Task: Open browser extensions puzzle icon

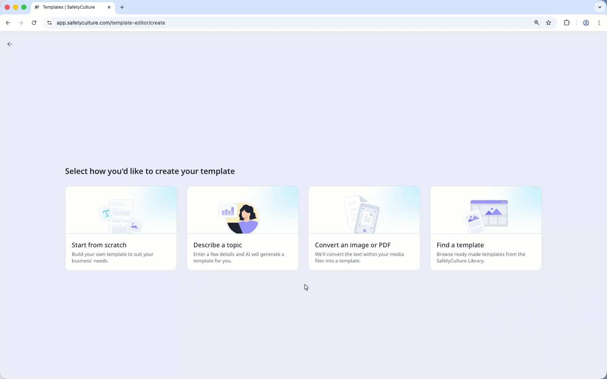Action: pos(567,23)
